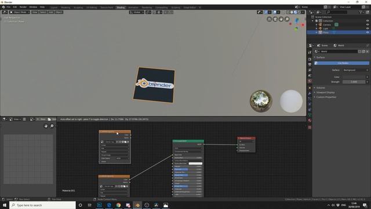Switch to wireframe viewport shading

(x=288, y=12)
